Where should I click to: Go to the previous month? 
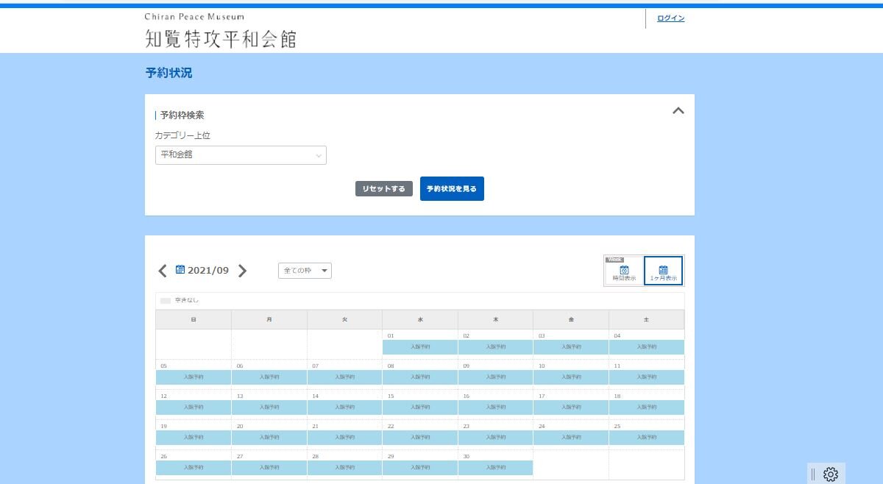(163, 271)
